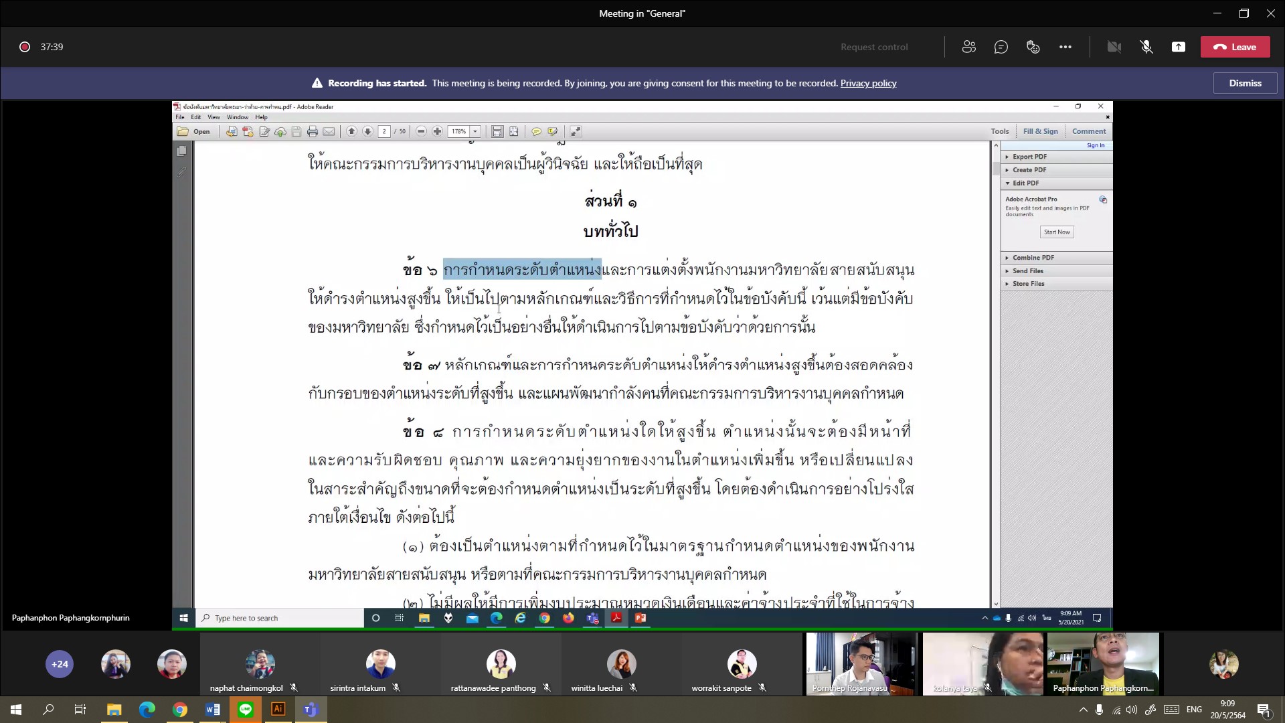The width and height of the screenshot is (1285, 723).
Task: Collapse the Edit PDF section
Action: tap(1056, 183)
